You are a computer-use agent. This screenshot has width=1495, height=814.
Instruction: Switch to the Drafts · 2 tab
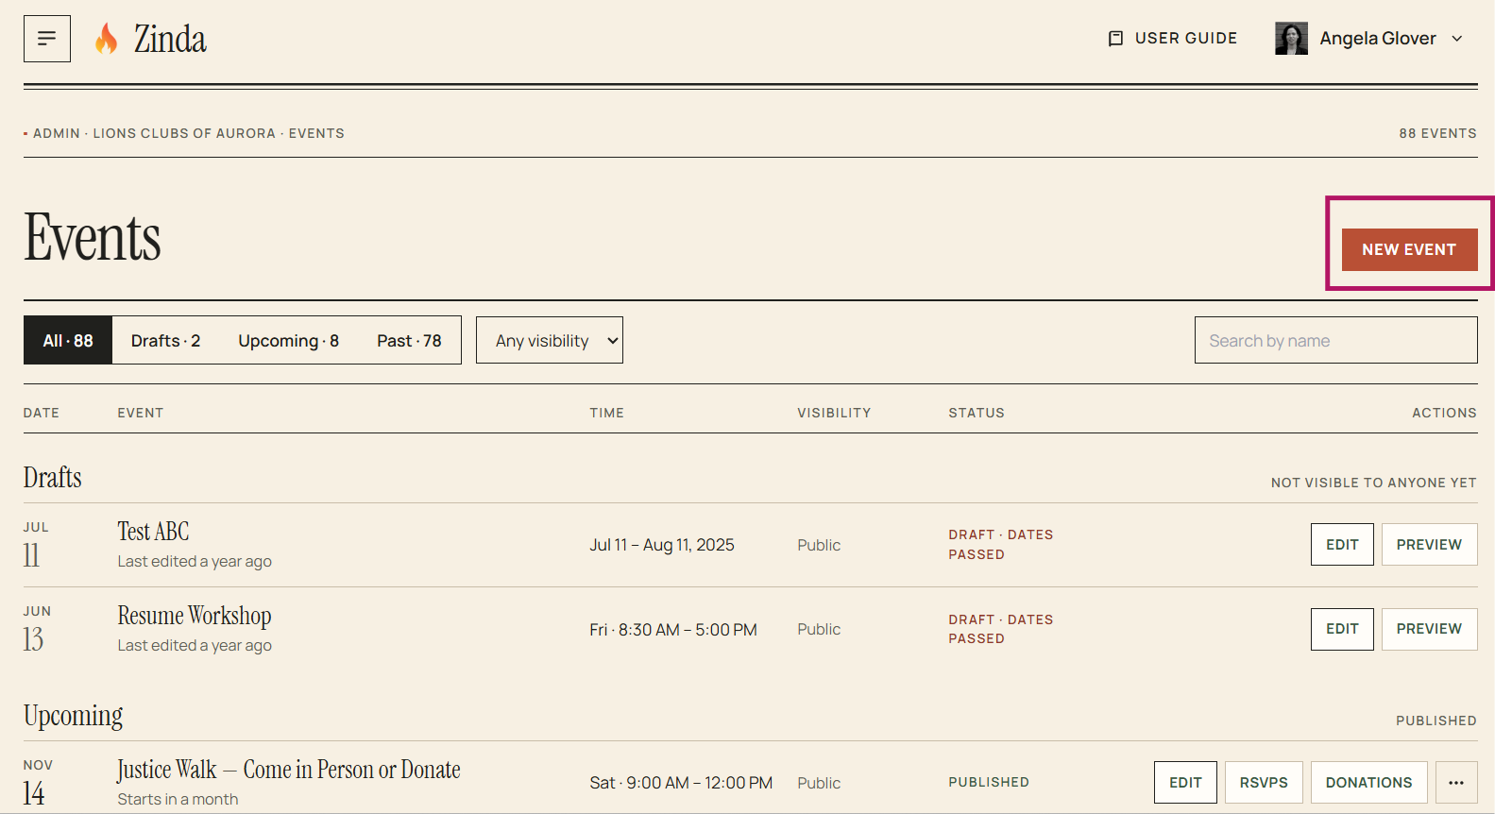pos(165,340)
